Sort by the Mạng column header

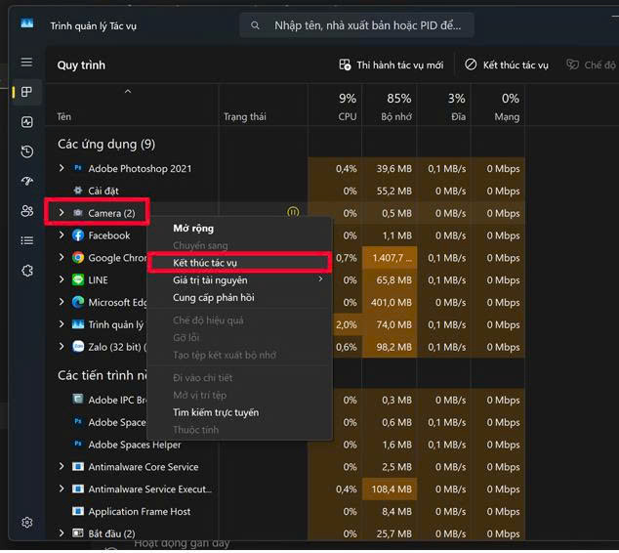(498, 106)
